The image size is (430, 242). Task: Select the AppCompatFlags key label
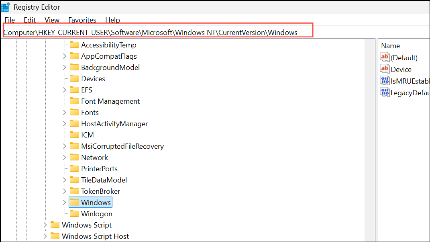pyautogui.click(x=109, y=56)
